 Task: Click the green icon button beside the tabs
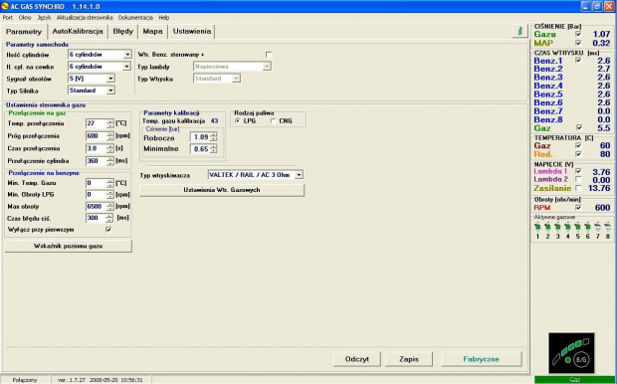click(x=519, y=31)
